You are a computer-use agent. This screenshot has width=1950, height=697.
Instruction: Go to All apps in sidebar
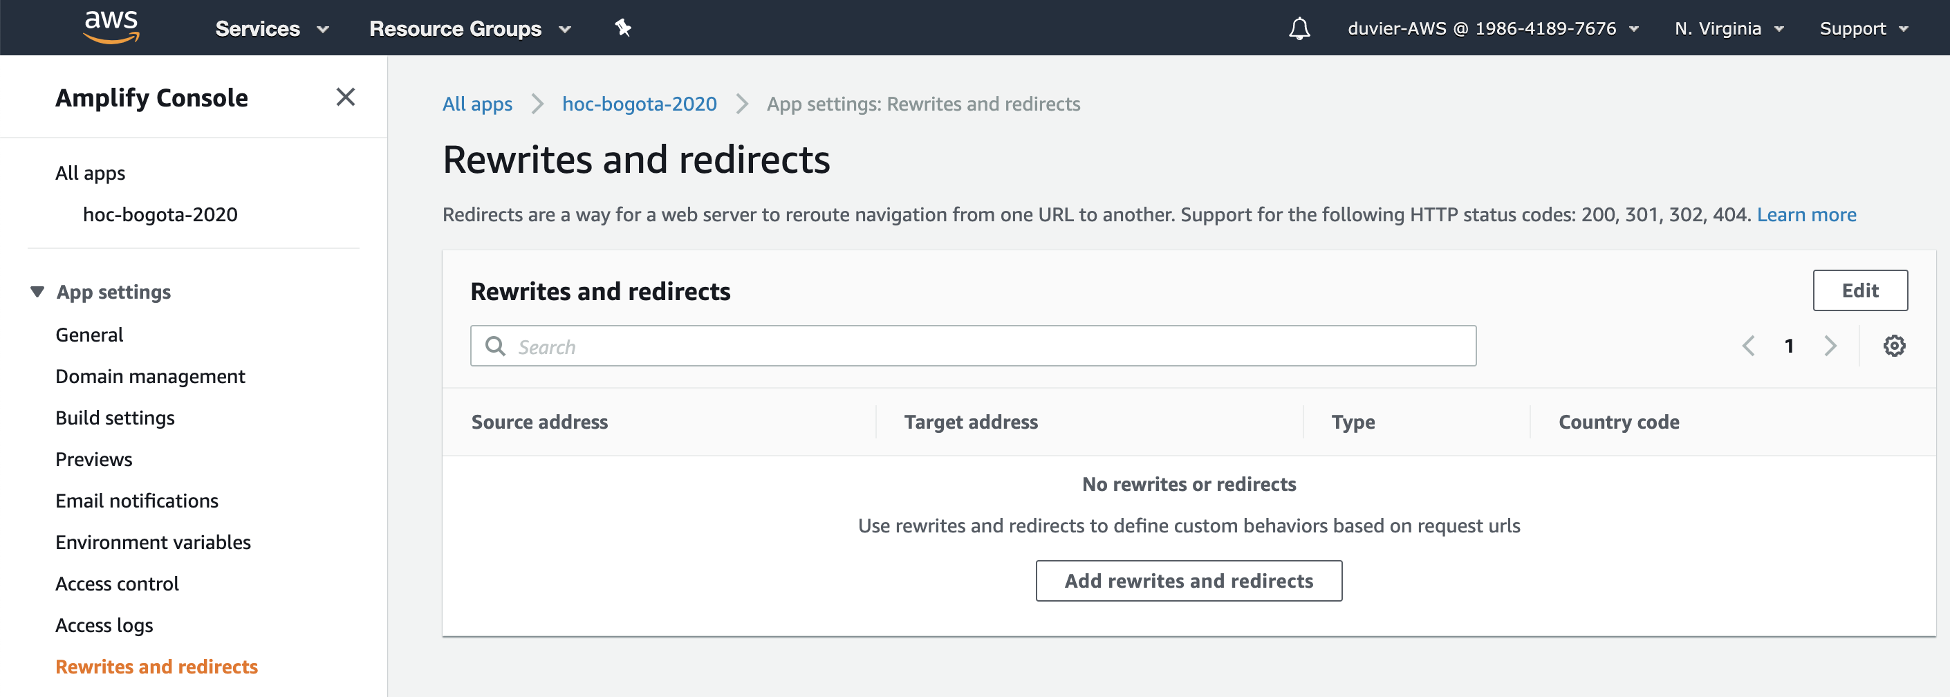(90, 174)
